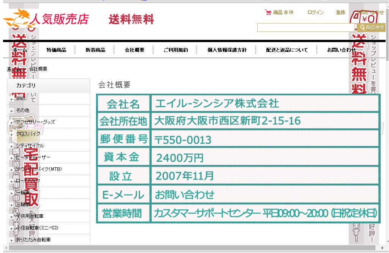Screen dimensions: 389x253
Task: Click horizontal scrollbar right arrow
Action: click(382, 248)
